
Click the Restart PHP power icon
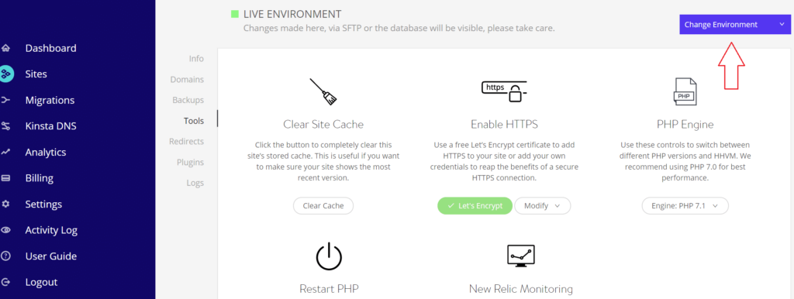[330, 257]
